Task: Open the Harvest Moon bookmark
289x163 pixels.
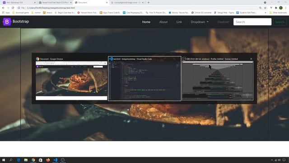Action: 87,13
